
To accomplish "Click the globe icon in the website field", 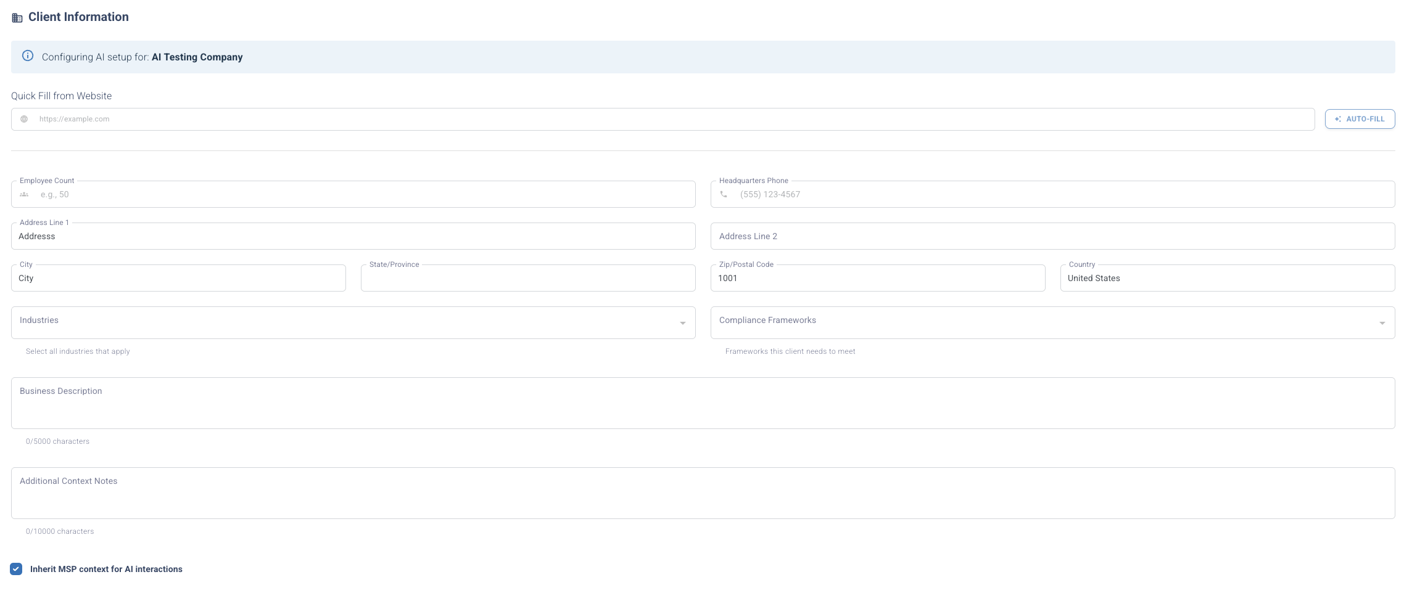I will (x=25, y=119).
